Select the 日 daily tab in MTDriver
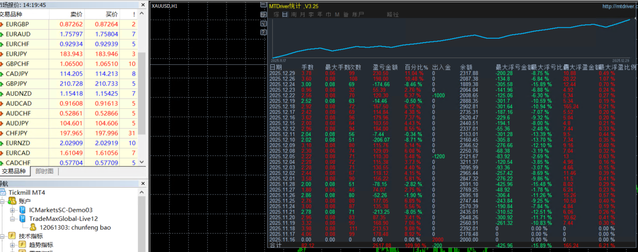 pos(285,15)
